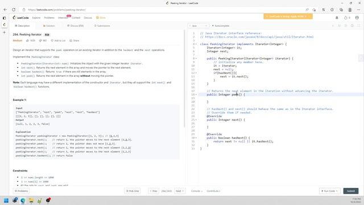Open the browser profile icon
Screen dimensions: 364x205
coord(350,10)
